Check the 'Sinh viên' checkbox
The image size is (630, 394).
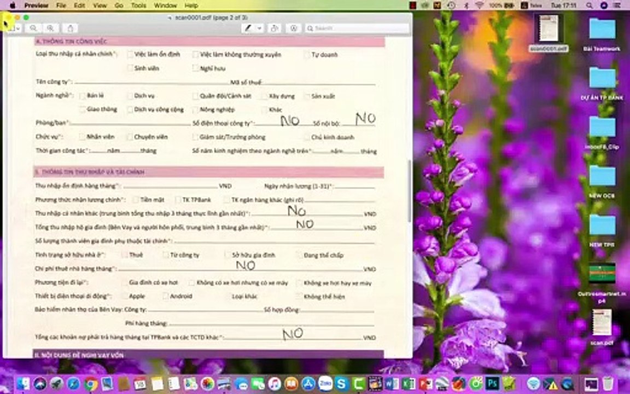(130, 68)
